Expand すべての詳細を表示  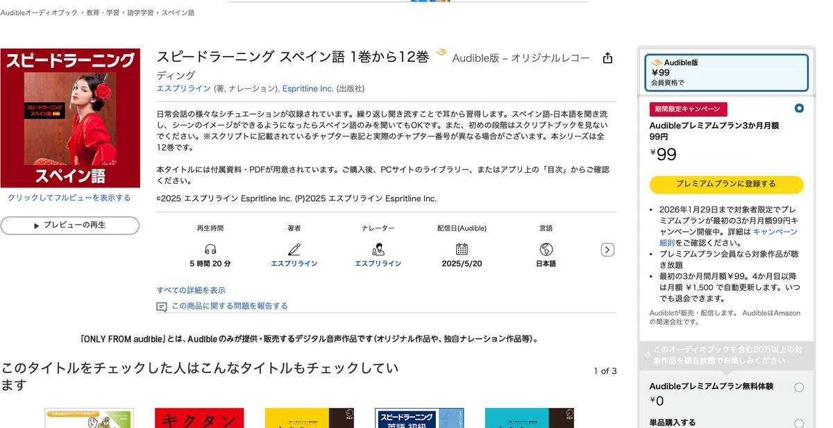click(x=191, y=290)
